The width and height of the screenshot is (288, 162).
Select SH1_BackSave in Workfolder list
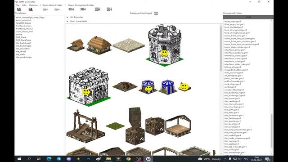pos(23,40)
